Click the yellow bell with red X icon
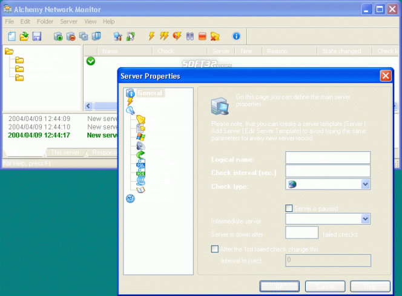 (215, 36)
